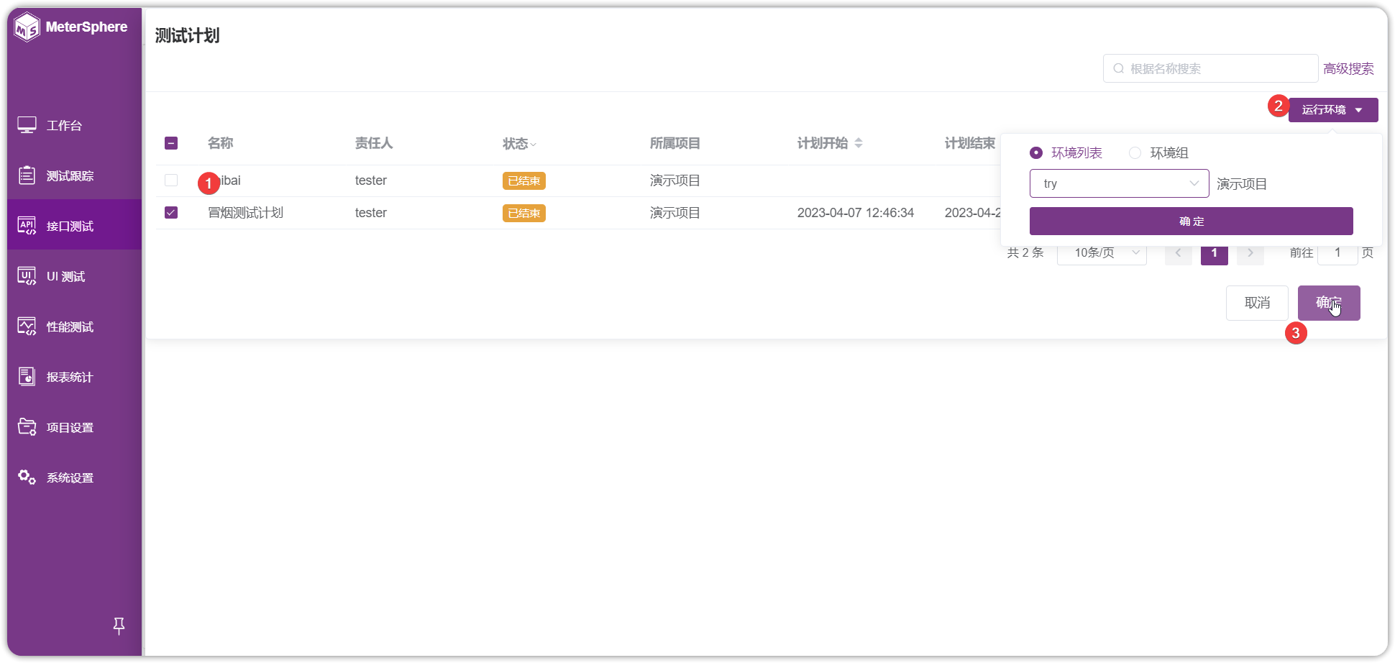Click the search magnifier icon
The height and width of the screenshot is (663, 1395).
tap(1118, 68)
